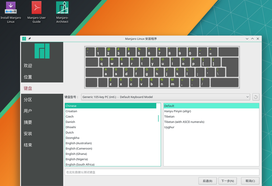The height and width of the screenshot is (186, 272).
Task: Select English (Cameroon) layout
Action: click(111, 149)
